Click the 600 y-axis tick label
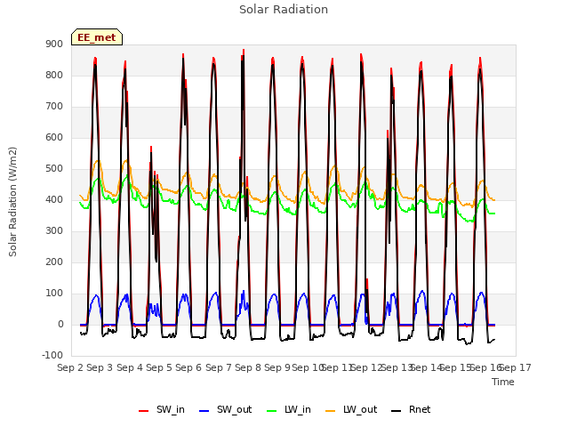The image size is (569, 427). click(x=54, y=138)
